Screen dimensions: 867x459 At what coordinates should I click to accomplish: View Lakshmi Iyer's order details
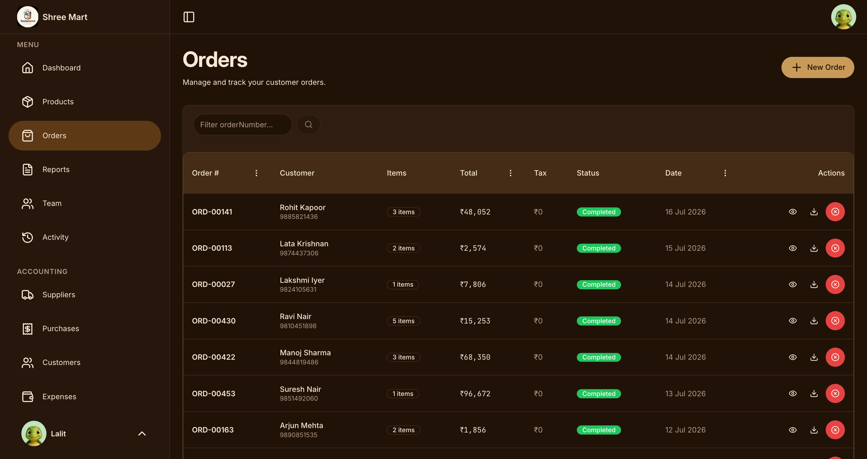[x=793, y=285]
